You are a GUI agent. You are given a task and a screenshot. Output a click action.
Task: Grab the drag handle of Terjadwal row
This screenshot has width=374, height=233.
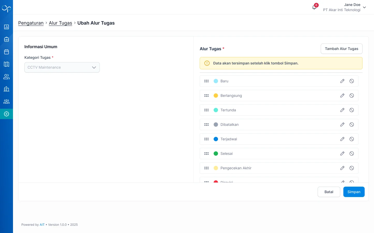click(x=206, y=139)
